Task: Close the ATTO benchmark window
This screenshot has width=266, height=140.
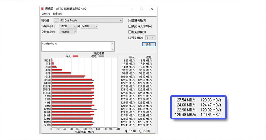Action: coord(152,9)
